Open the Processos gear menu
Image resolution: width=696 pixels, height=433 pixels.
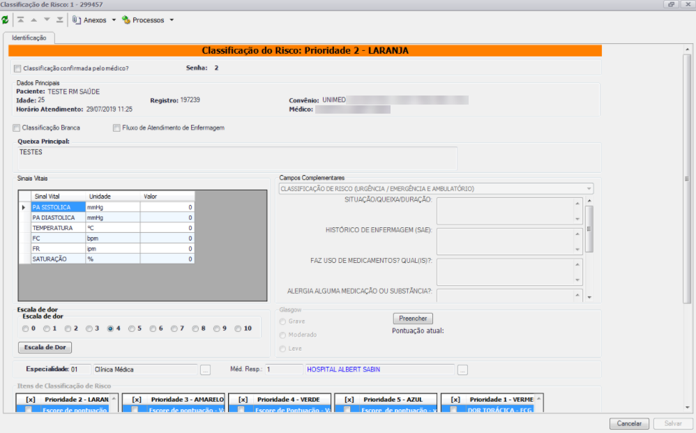(144, 20)
